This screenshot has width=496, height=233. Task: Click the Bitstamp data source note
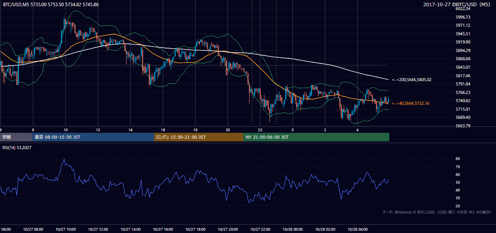[x=437, y=212]
